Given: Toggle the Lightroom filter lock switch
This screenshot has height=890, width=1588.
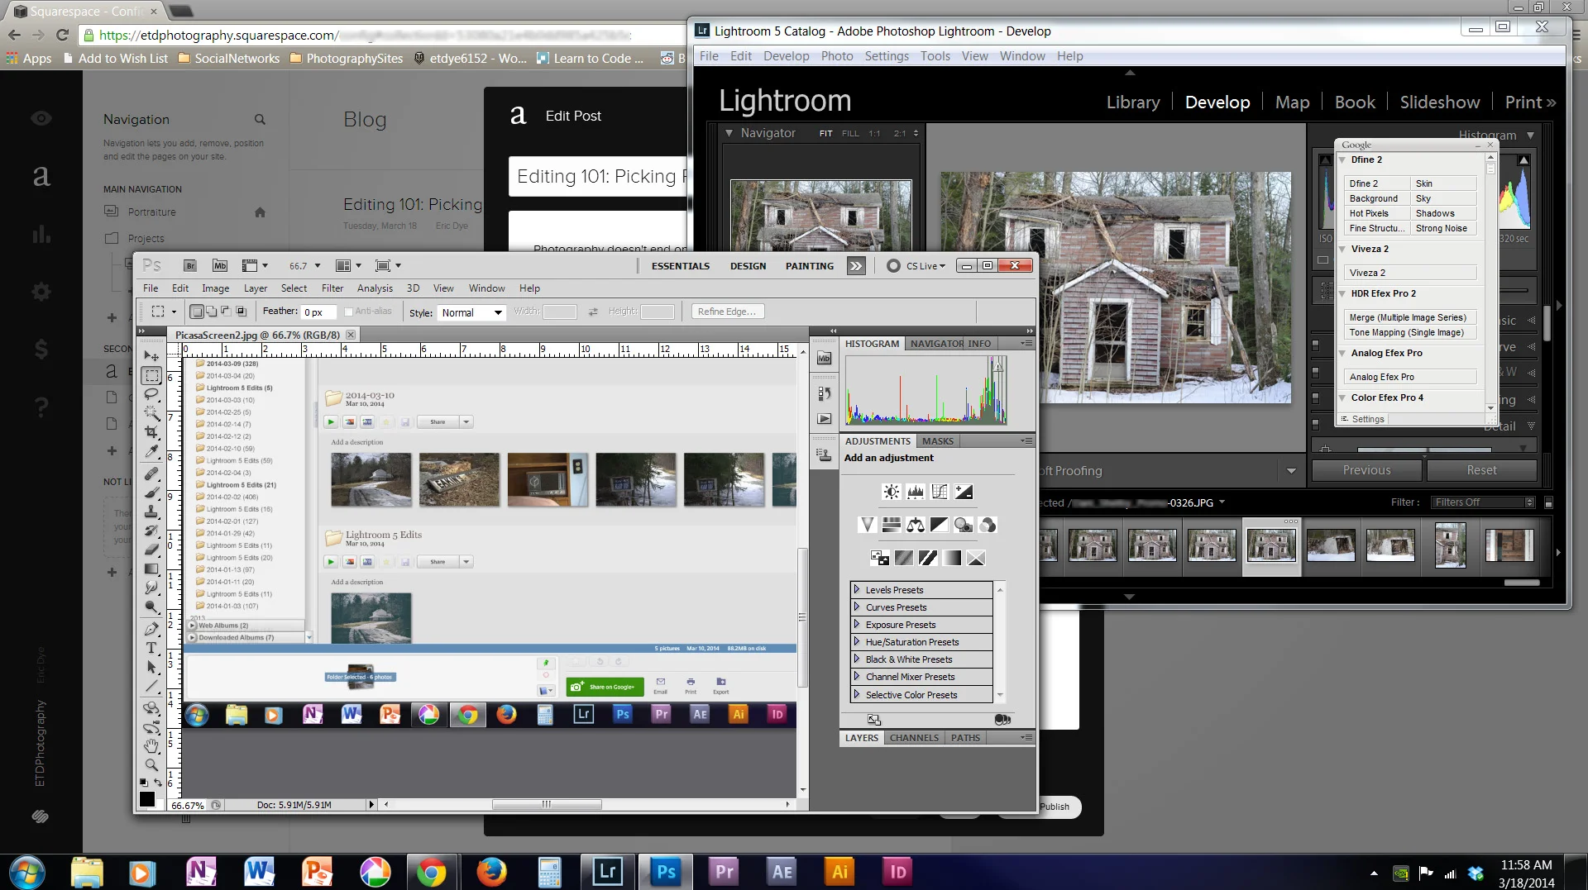Looking at the screenshot, I should coord(1548,502).
